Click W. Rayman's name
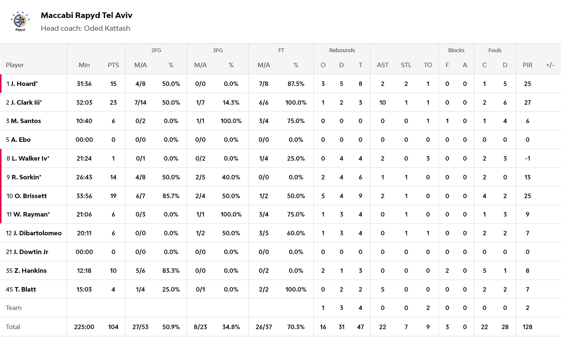 (31, 214)
